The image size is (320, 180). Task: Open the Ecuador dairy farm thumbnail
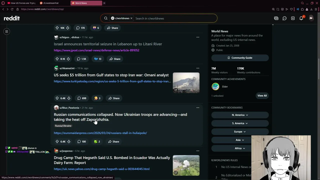pyautogui.click(x=186, y=165)
